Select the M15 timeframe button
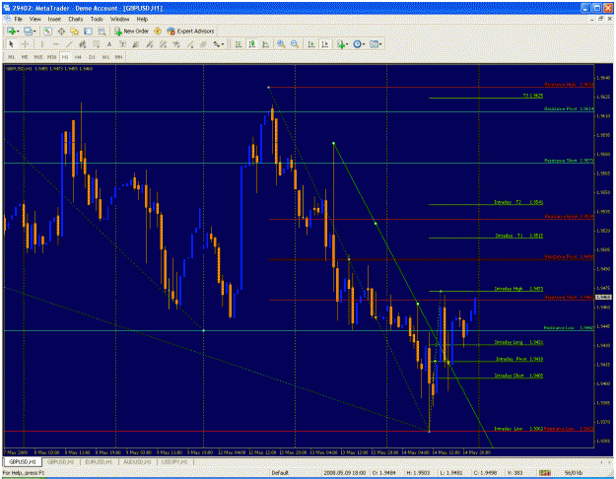The height and width of the screenshot is (479, 616). point(38,57)
